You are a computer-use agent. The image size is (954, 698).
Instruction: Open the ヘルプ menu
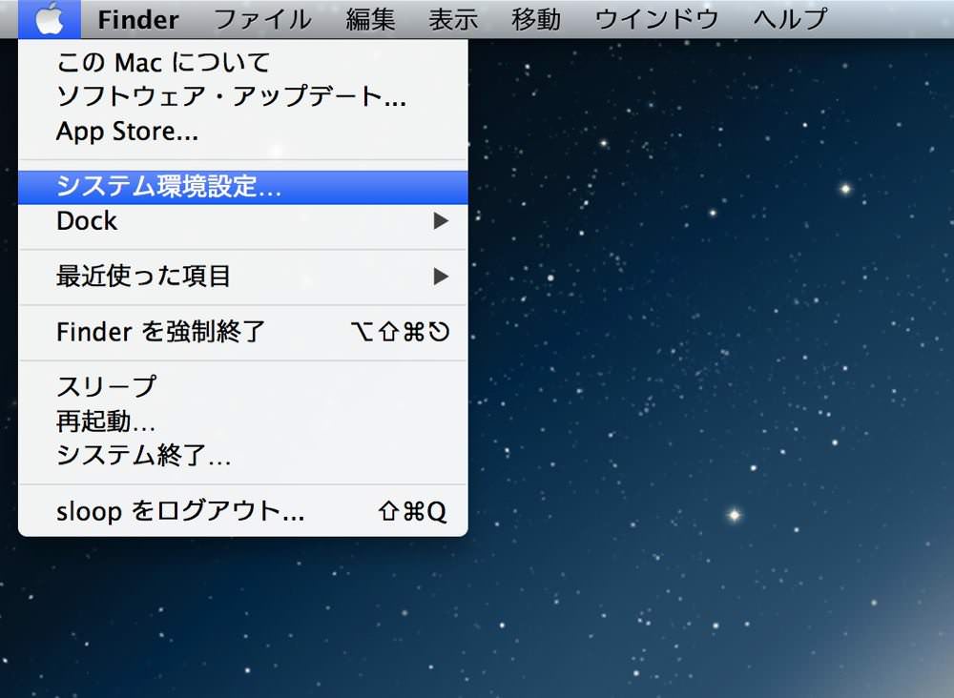[x=790, y=19]
